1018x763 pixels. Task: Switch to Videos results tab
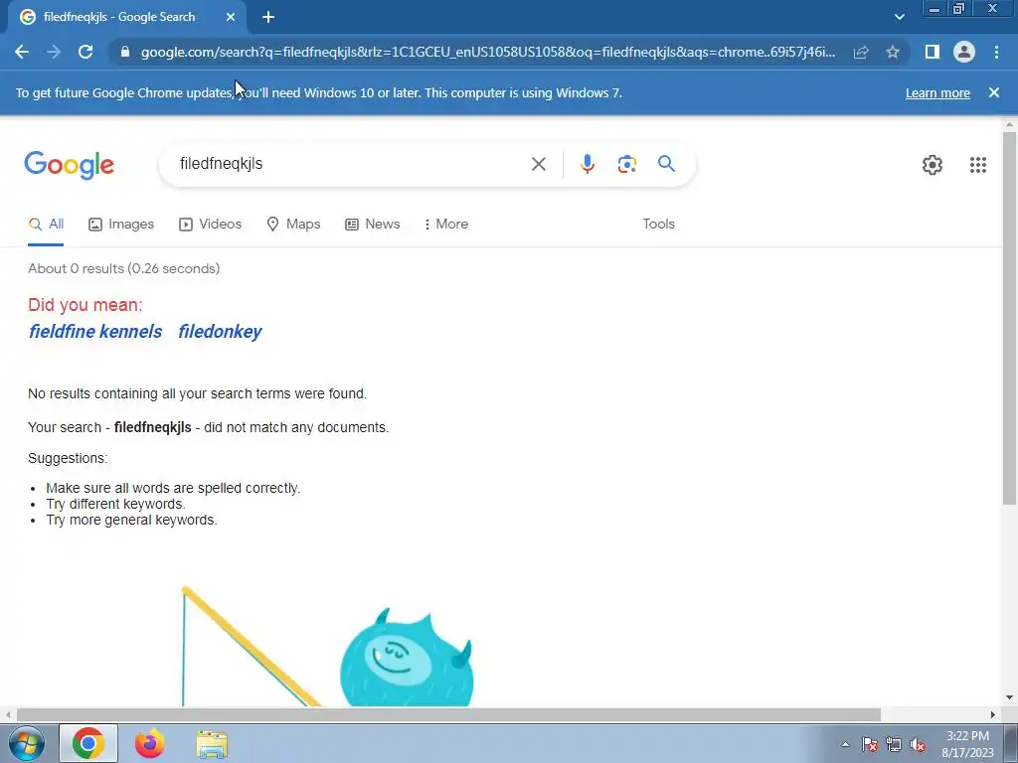click(211, 224)
